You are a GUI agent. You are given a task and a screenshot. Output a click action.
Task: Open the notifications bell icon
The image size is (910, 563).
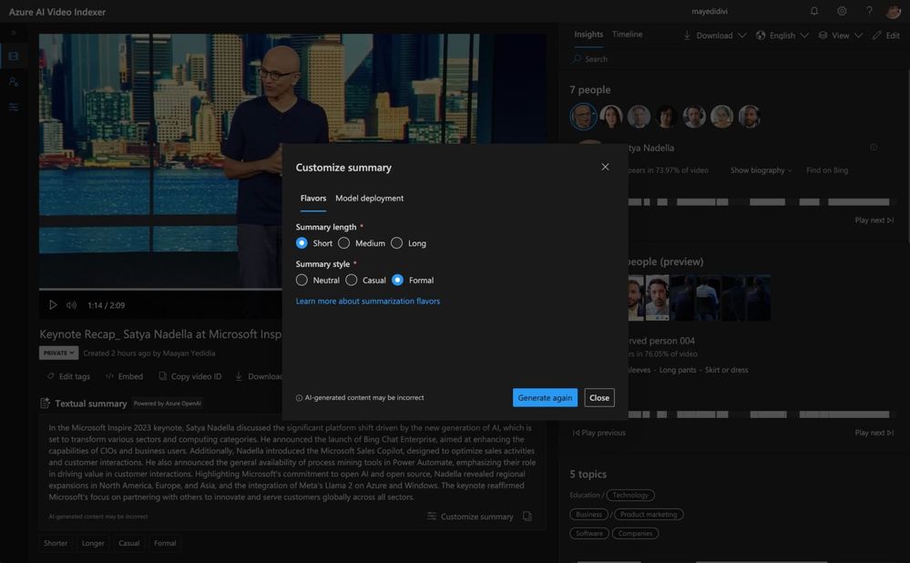pos(814,11)
